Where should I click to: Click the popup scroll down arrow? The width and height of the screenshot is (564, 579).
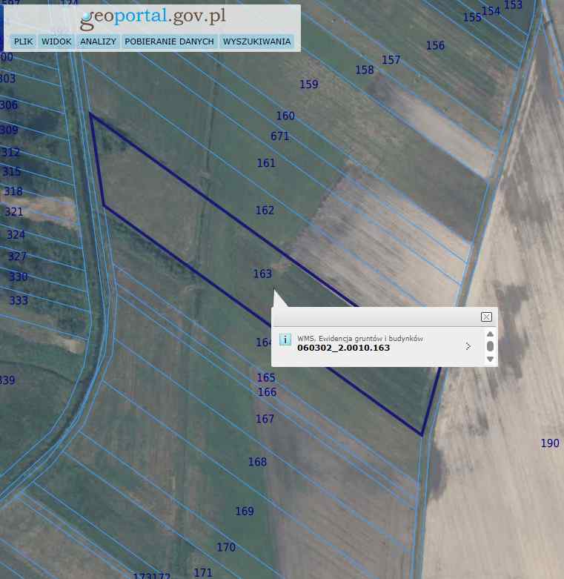(x=490, y=360)
